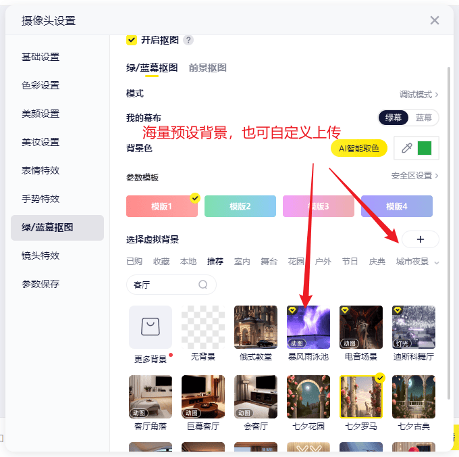Screen dimensions: 459x457
Task: Uncheck the 开启抠图 checkbox
Action: 132,40
